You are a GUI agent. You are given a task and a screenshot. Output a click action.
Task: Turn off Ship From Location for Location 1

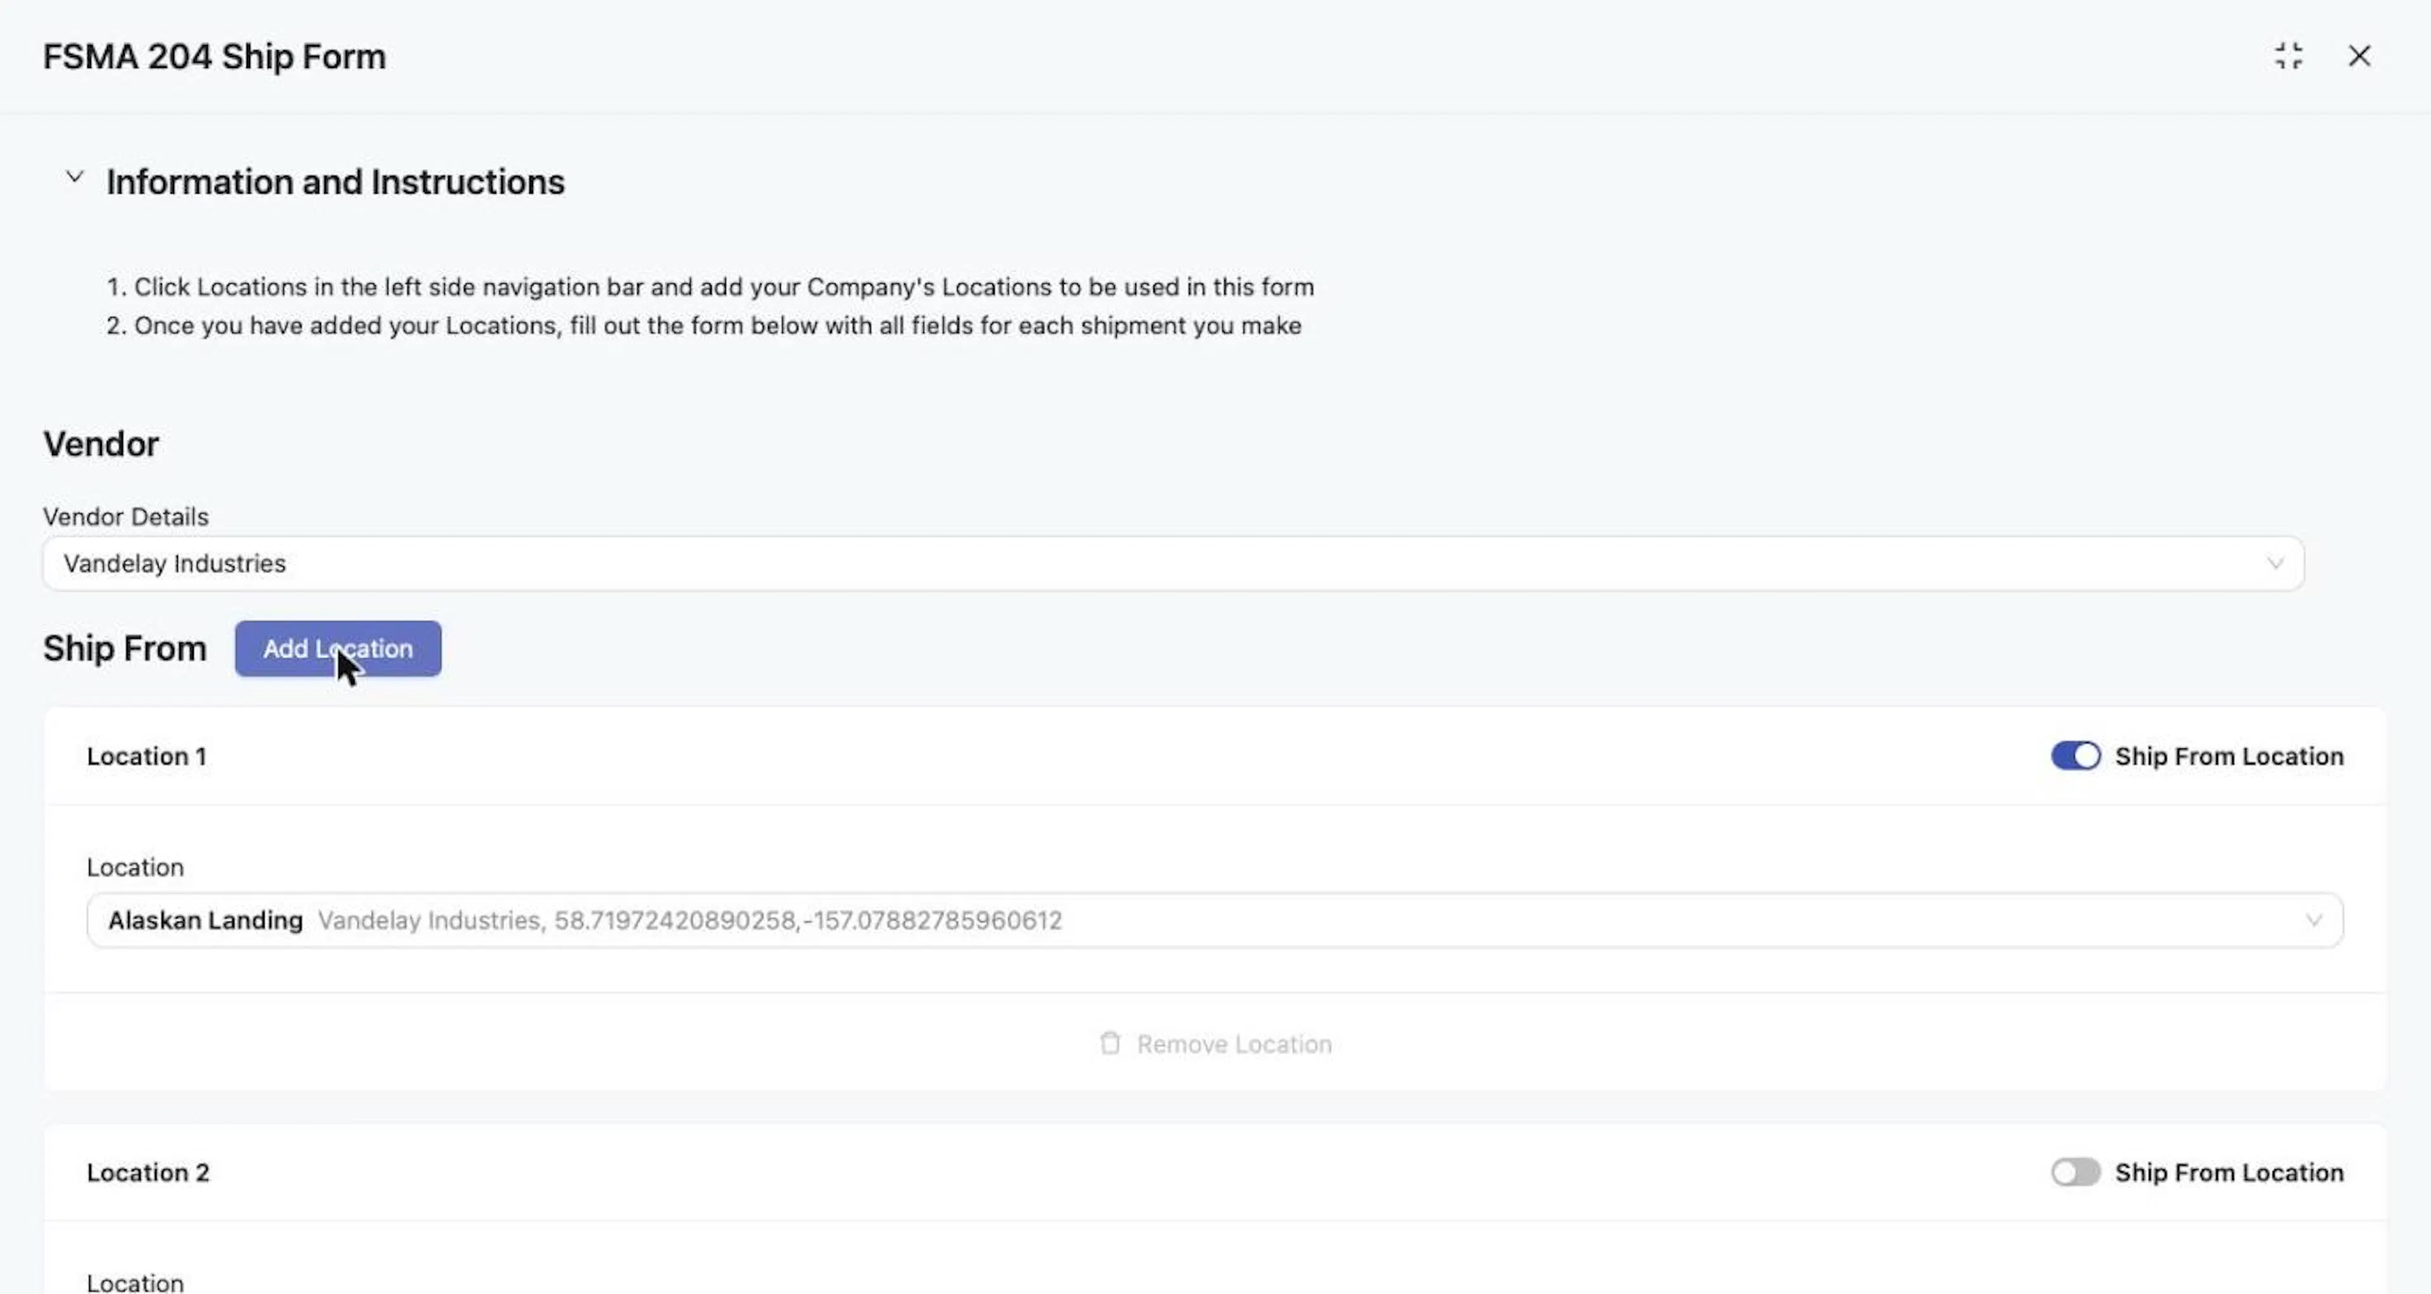pyautogui.click(x=2075, y=756)
